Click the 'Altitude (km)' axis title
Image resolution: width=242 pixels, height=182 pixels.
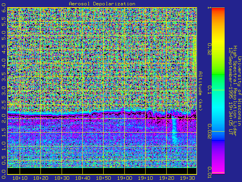[x=200, y=91]
